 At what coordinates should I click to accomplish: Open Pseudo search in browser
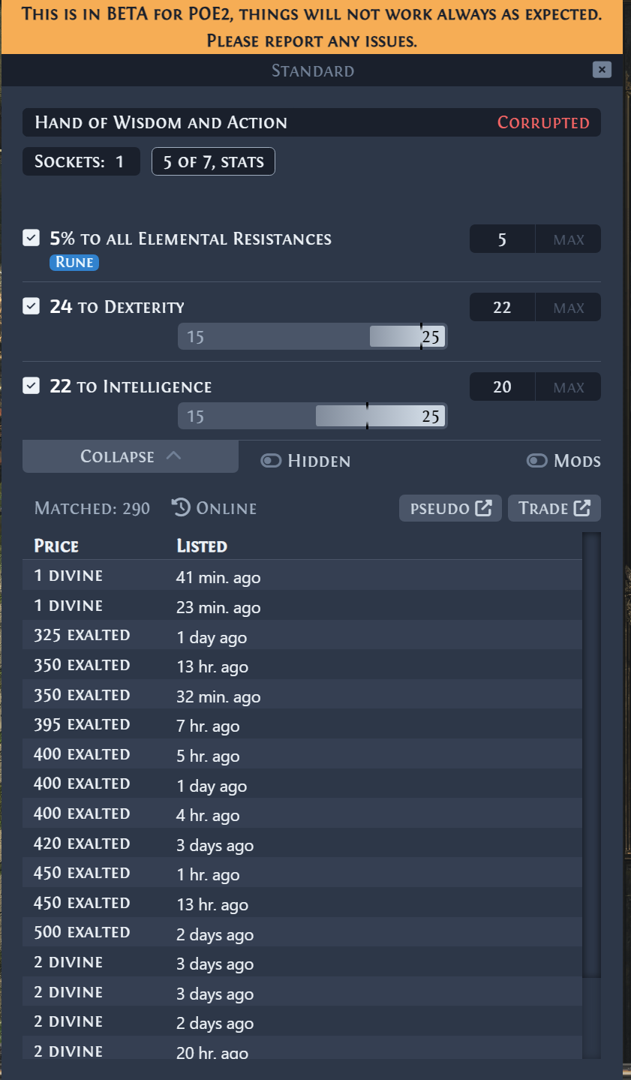[450, 508]
